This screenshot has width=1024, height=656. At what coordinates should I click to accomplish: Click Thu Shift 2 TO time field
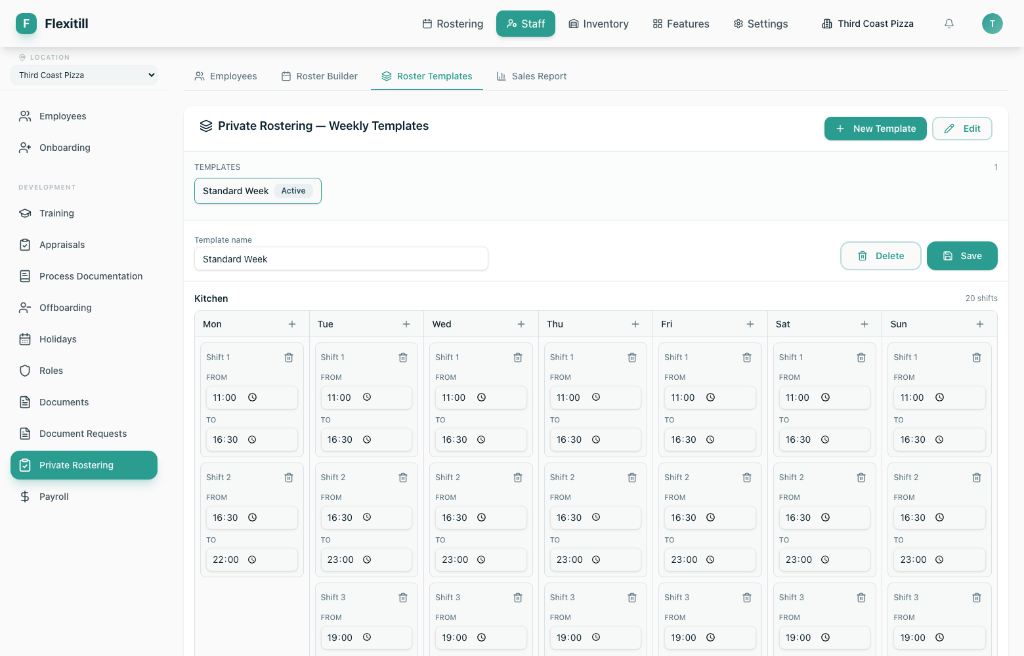[595, 560]
